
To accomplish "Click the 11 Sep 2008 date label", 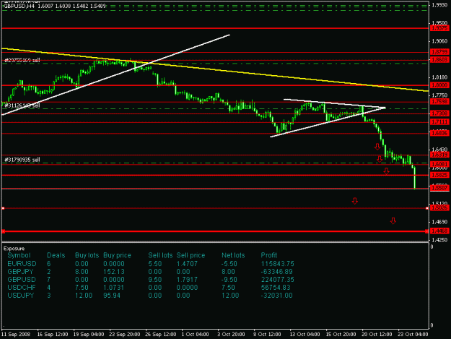I will point(16,334).
